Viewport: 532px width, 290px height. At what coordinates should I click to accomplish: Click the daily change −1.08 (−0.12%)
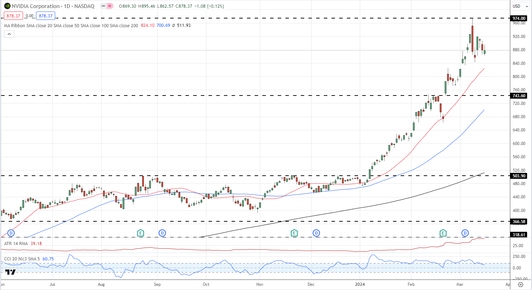[209, 6]
